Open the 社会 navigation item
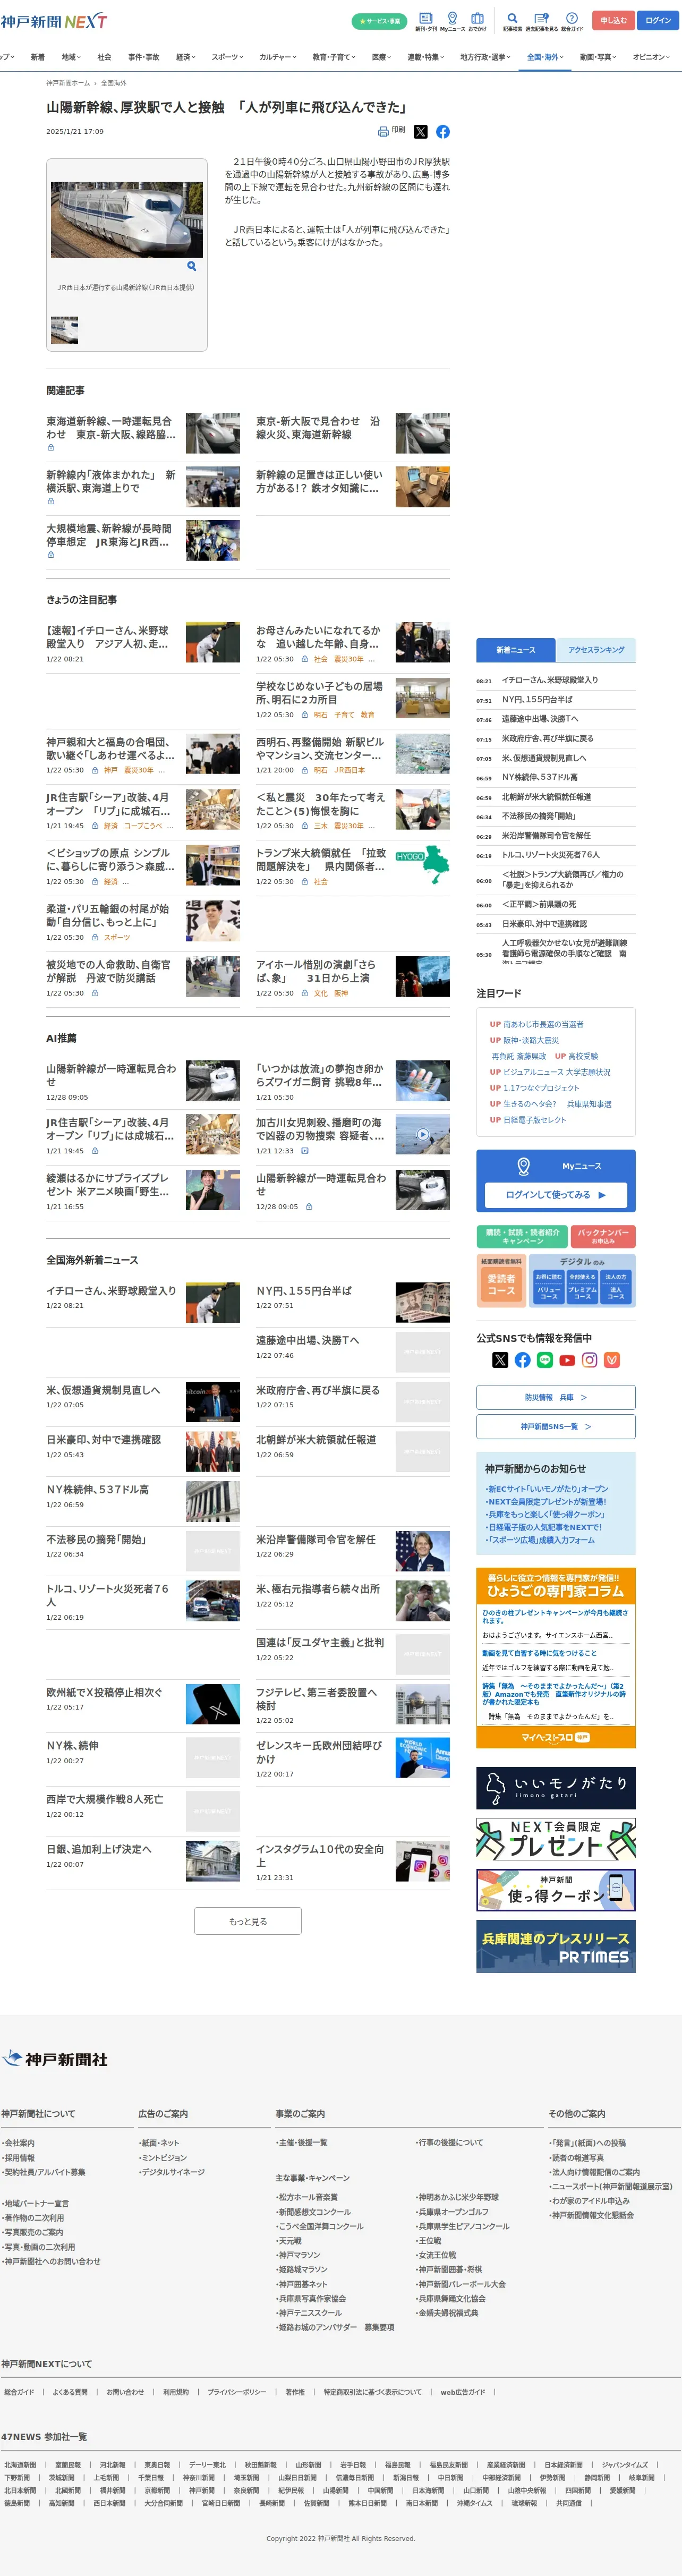This screenshot has width=682, height=2576. pos(104,57)
